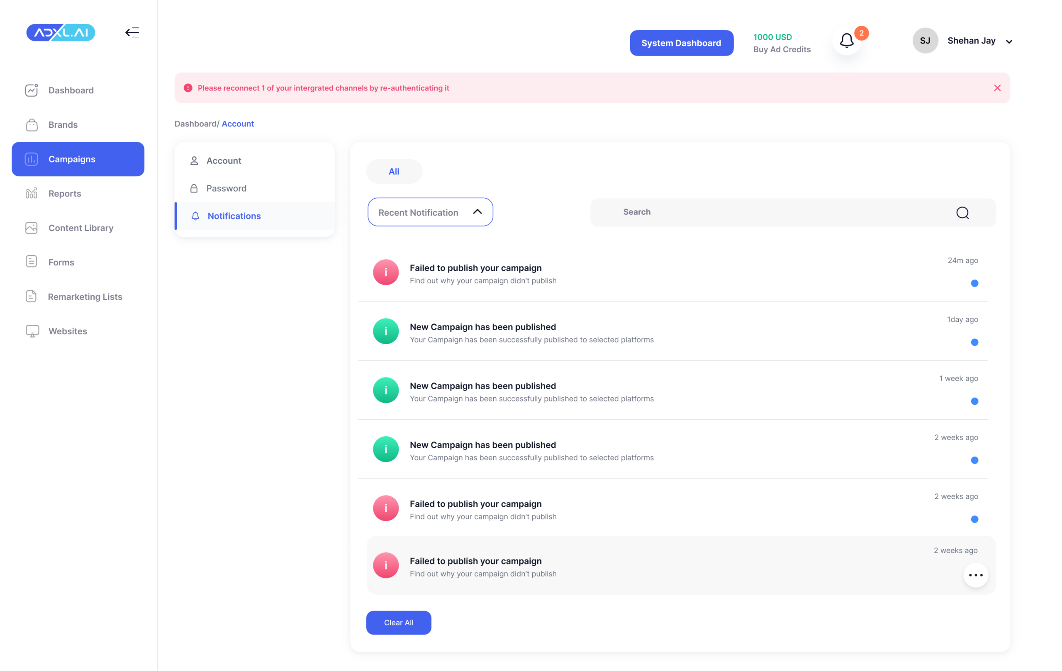This screenshot has width=1062, height=671.
Task: Dismiss the reconnect channels alert banner
Action: click(997, 88)
